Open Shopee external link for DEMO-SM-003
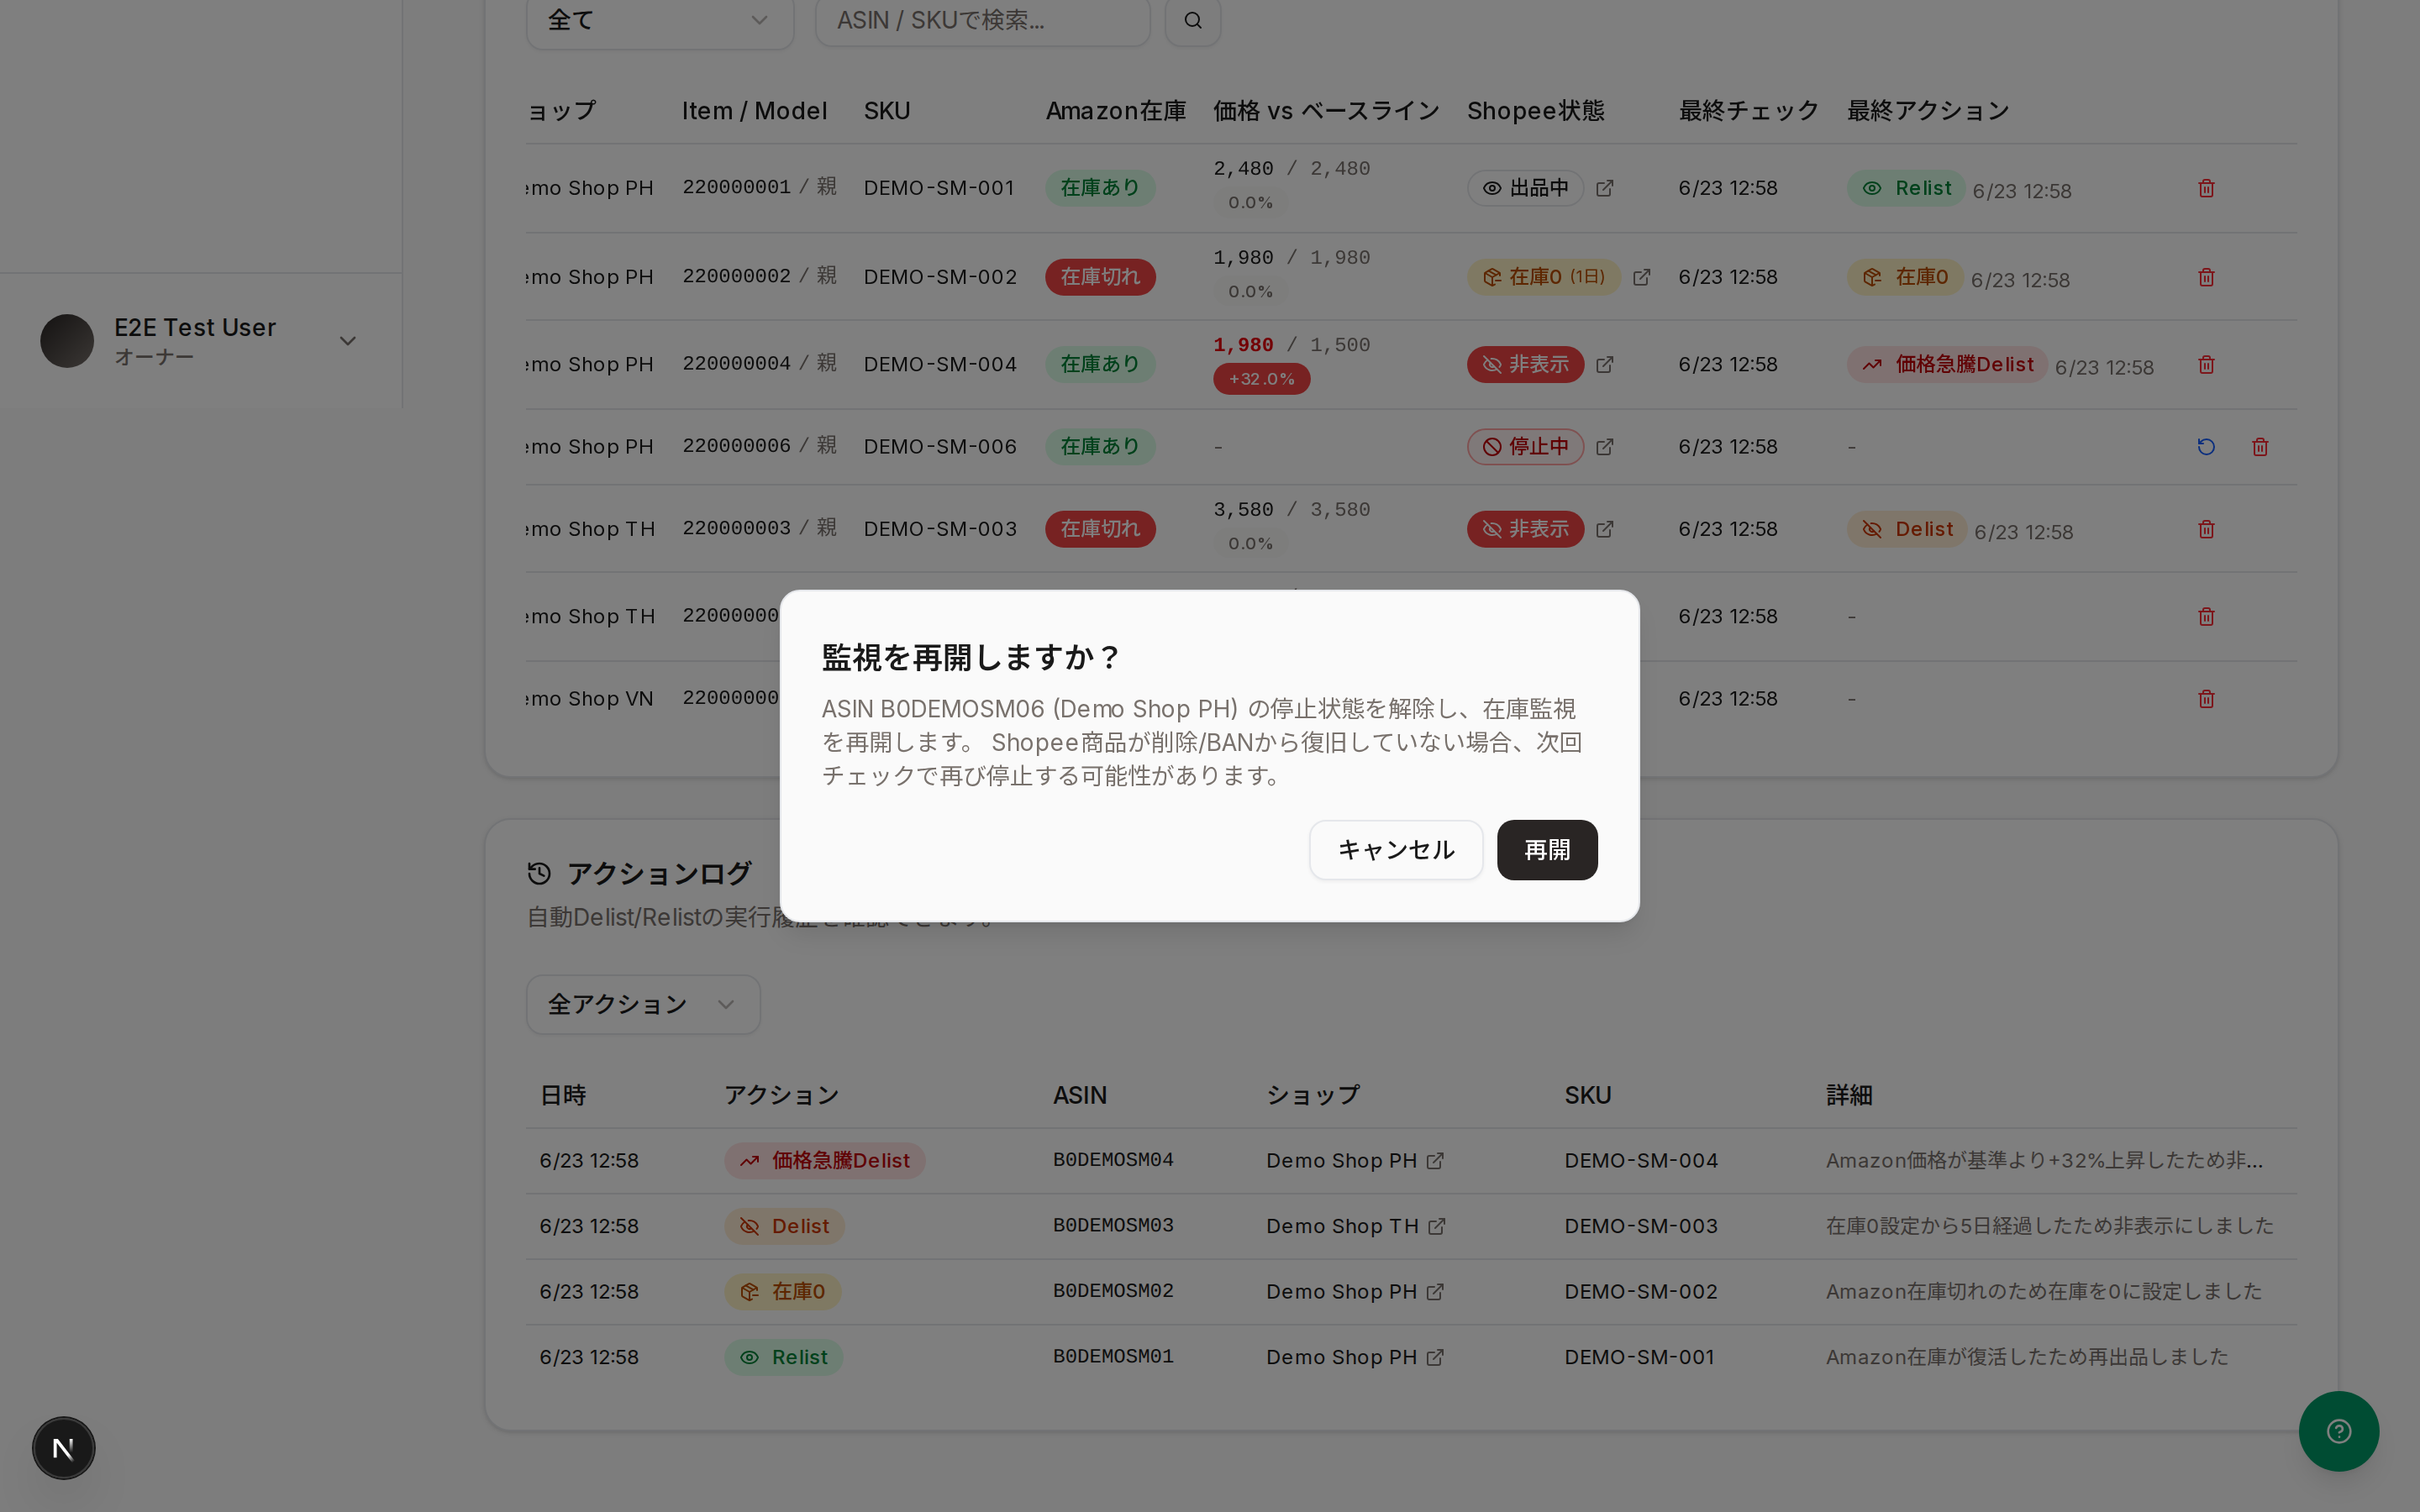This screenshot has width=2420, height=1512. tap(1604, 529)
